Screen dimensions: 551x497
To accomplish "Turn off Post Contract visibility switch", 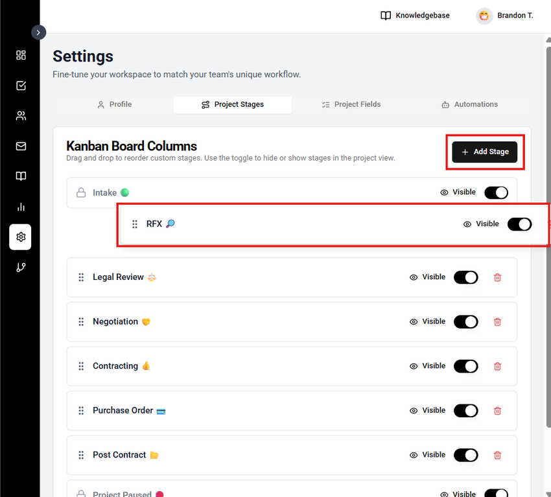I will click(465, 455).
